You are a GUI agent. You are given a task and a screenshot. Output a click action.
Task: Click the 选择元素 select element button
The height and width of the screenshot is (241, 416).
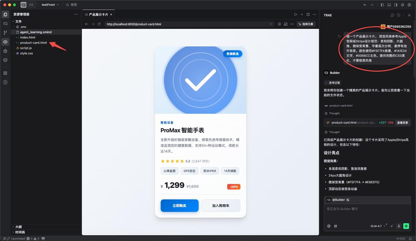pyautogui.click(x=306, y=24)
